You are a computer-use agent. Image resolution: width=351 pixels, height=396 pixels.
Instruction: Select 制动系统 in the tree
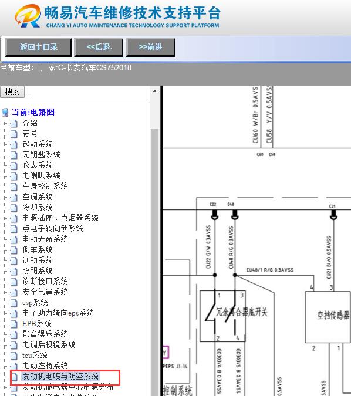pos(38,260)
